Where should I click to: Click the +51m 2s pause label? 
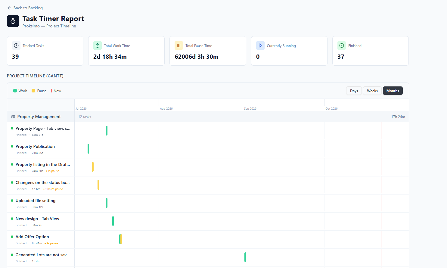(53, 189)
